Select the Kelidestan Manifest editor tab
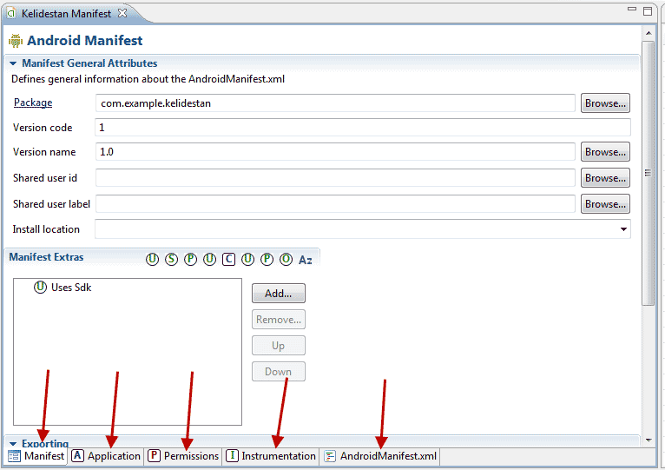The width and height of the screenshot is (665, 470). [x=66, y=14]
